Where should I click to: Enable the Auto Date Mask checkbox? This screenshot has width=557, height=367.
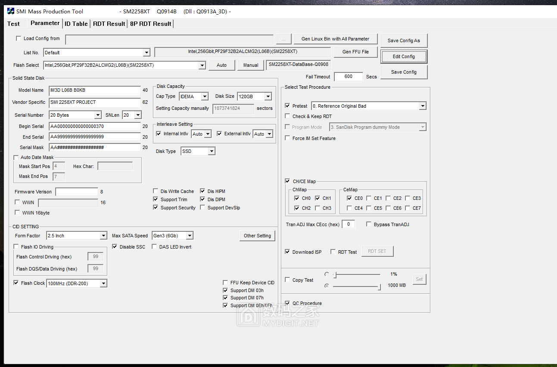click(16, 157)
